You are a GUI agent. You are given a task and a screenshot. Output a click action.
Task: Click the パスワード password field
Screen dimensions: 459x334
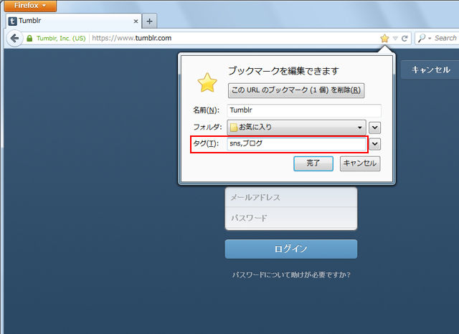click(x=291, y=218)
